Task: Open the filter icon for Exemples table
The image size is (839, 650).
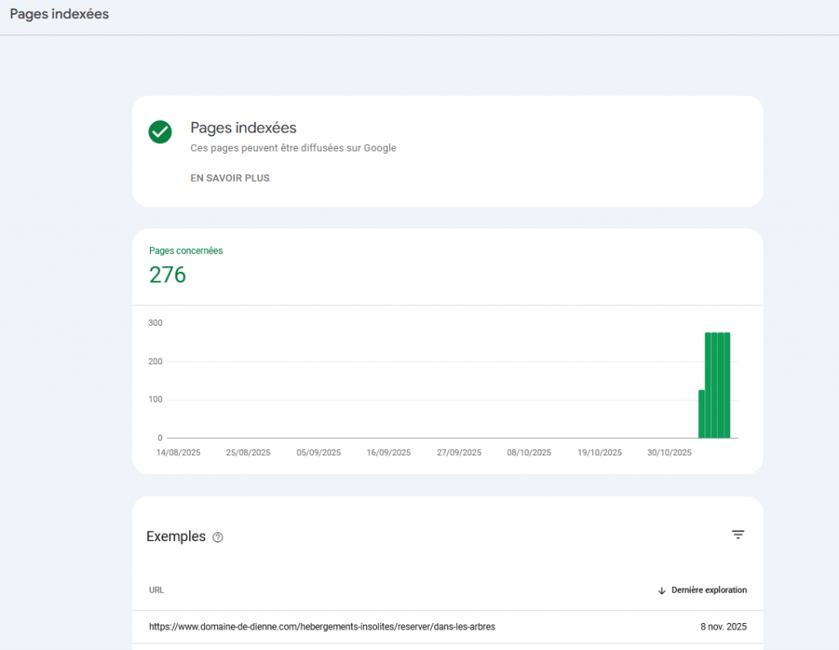Action: click(x=737, y=535)
